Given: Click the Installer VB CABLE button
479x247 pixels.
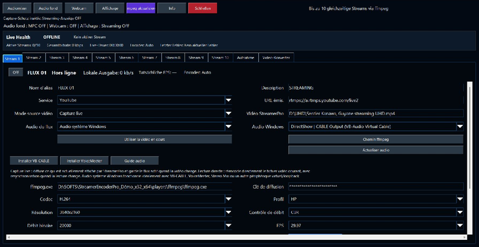Looking at the screenshot, I should (34, 160).
